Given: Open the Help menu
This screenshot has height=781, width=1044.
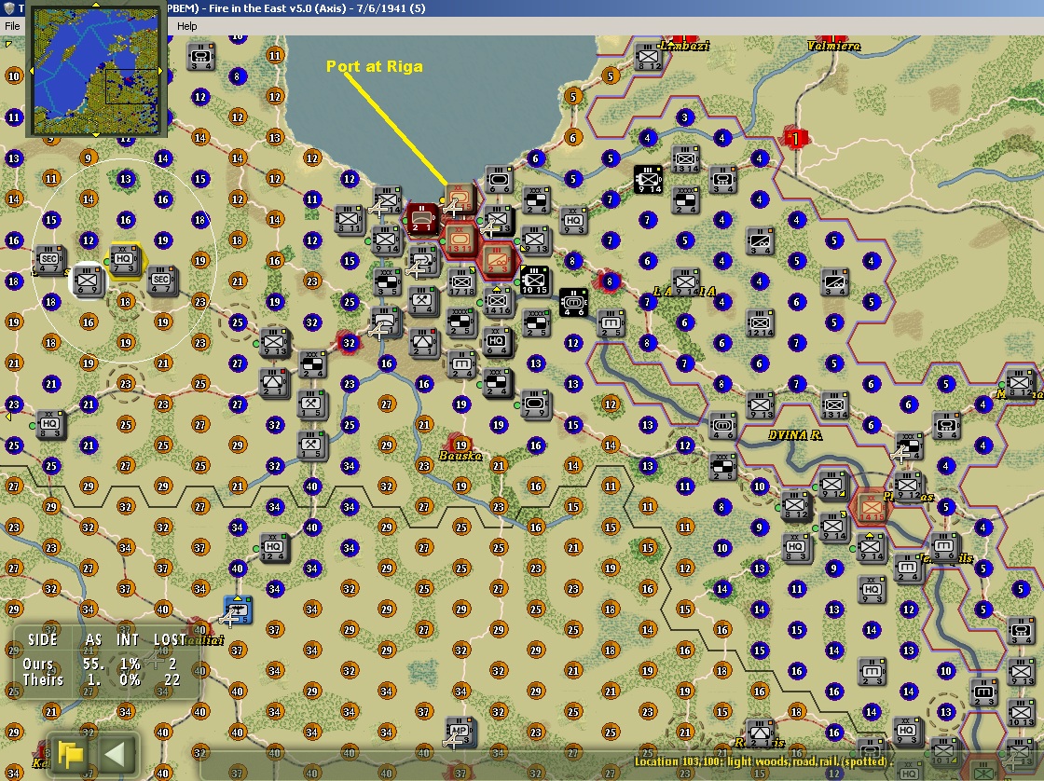Looking at the screenshot, I should (x=186, y=26).
